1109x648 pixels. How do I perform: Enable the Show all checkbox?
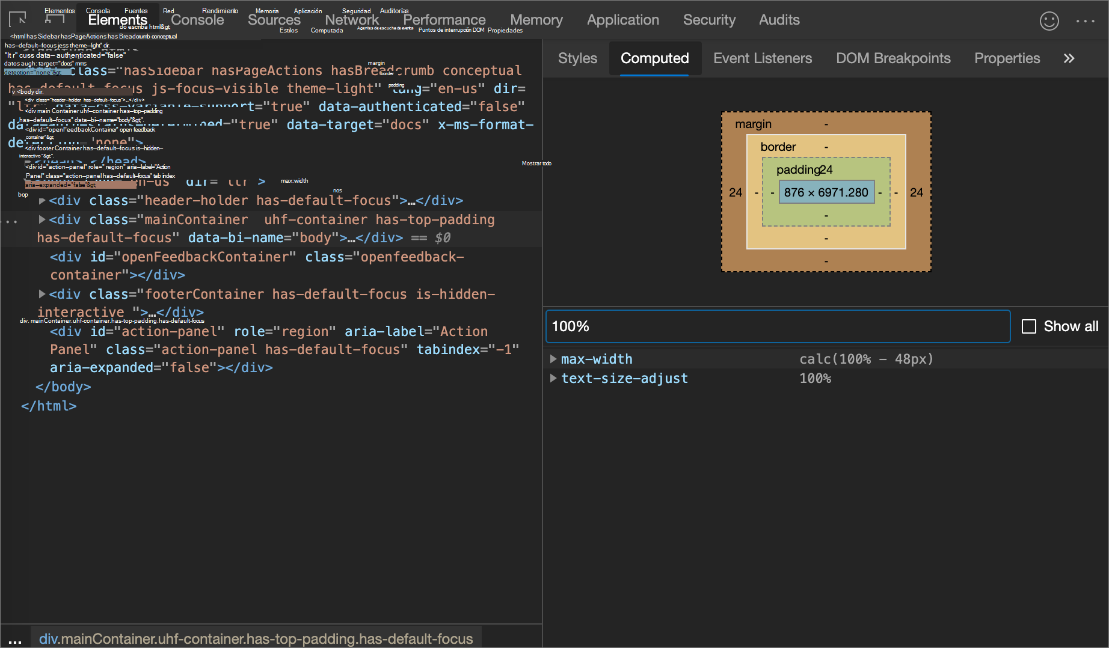1029,326
